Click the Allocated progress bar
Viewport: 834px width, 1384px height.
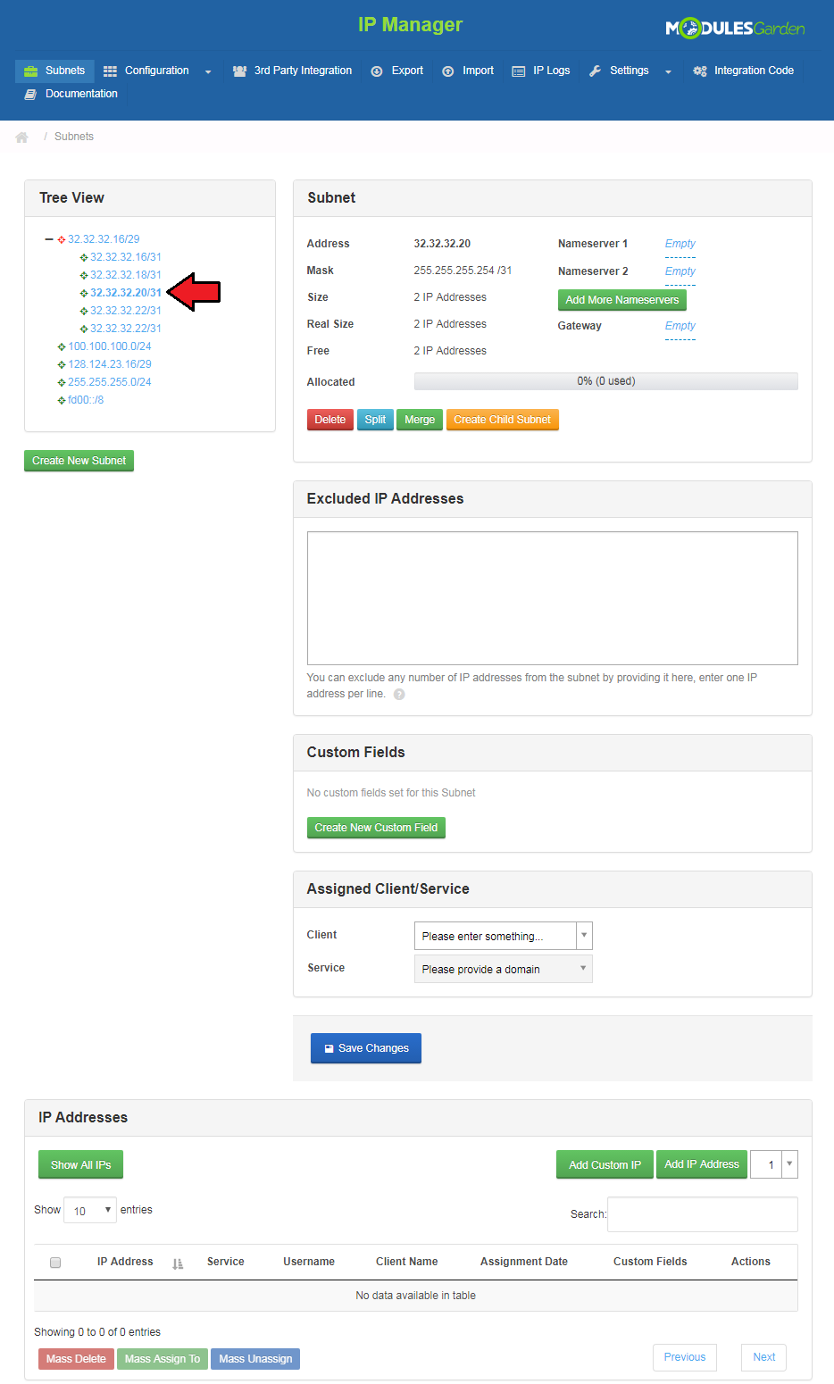tap(606, 381)
